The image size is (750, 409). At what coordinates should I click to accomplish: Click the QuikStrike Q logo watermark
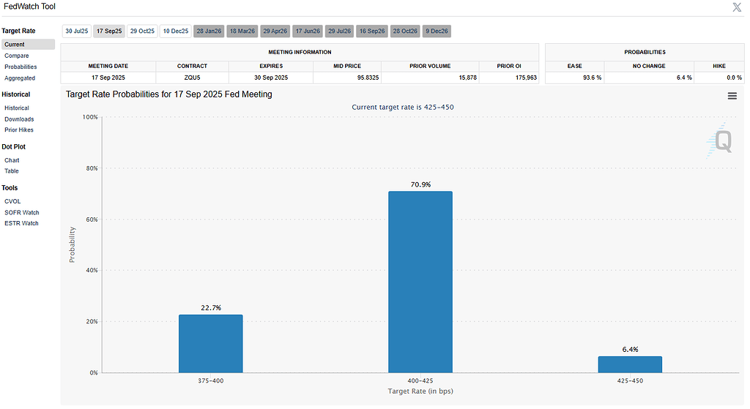(x=720, y=140)
